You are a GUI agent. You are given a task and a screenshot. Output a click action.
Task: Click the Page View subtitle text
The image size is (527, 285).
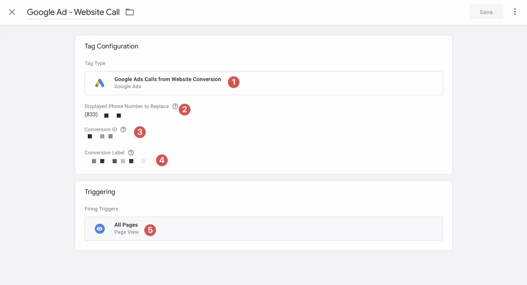click(x=126, y=232)
